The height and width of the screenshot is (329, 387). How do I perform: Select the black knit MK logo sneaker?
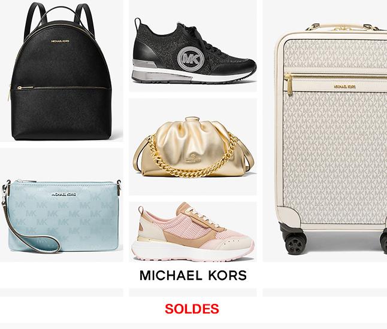point(194,51)
